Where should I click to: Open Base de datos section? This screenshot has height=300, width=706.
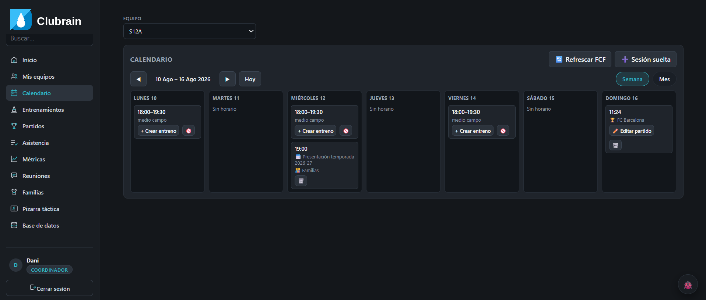49,225
